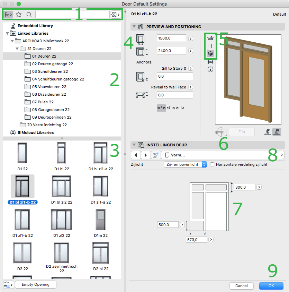
Task: Select the D1 bl zl2 22 thumbnail
Action: point(62,187)
